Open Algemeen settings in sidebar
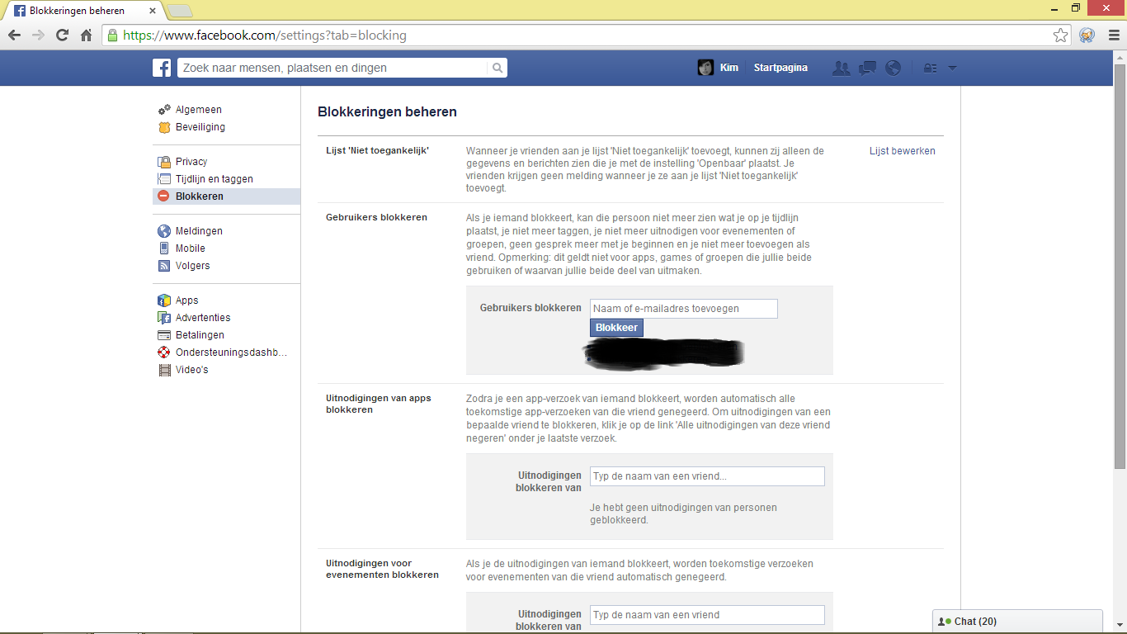 point(198,110)
